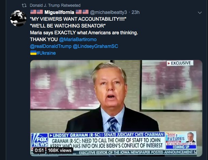Play the Fox News video clip

tap(116, 108)
